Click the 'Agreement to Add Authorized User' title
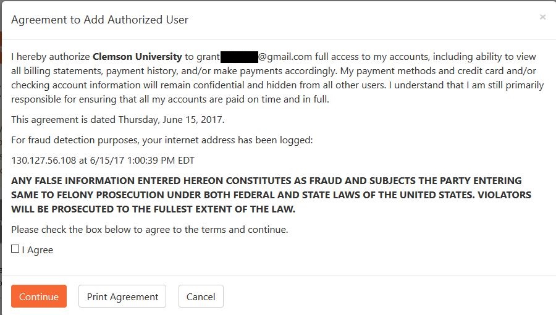 coord(99,20)
